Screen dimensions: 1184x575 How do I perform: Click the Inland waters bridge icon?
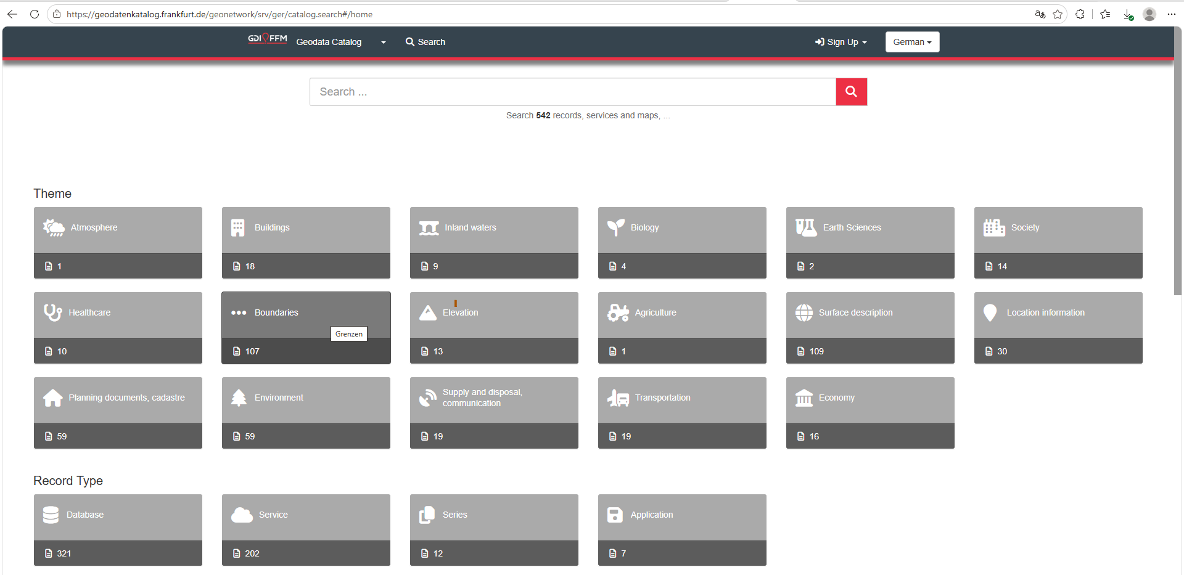429,228
